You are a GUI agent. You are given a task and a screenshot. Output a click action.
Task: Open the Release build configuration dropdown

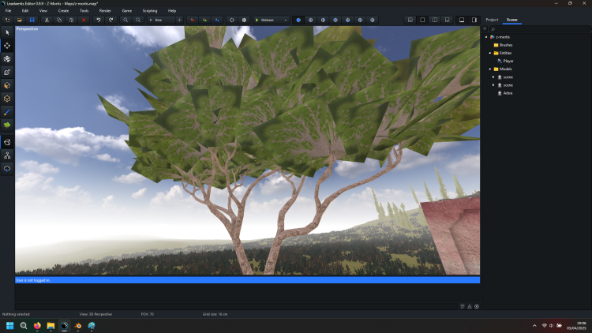pyautogui.click(x=271, y=20)
